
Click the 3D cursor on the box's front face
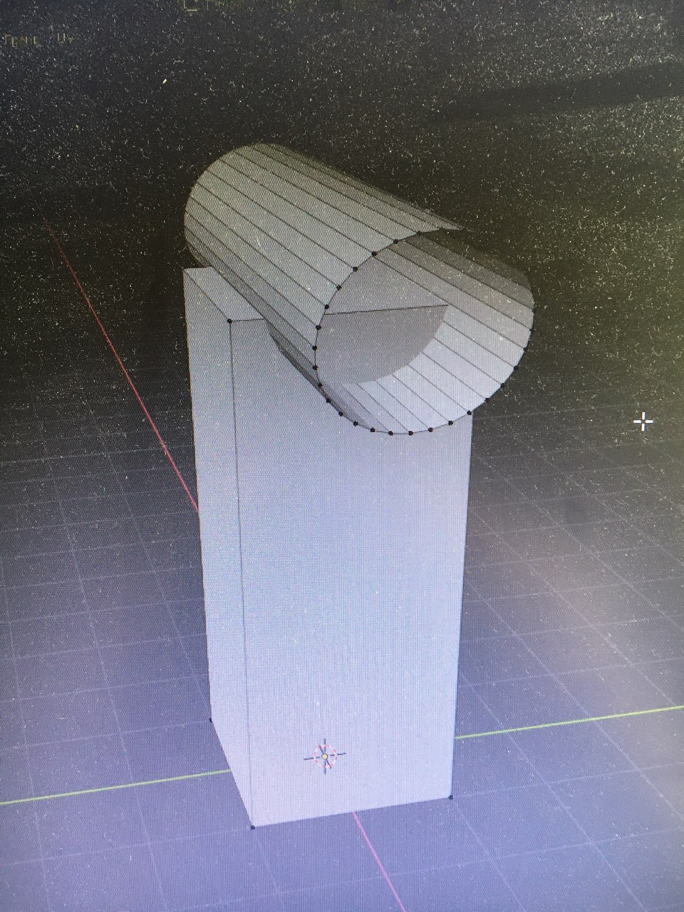[x=325, y=755]
